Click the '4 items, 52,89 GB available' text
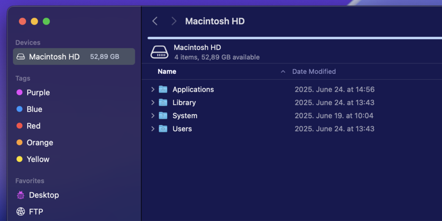This screenshot has width=442, height=221. (x=217, y=57)
